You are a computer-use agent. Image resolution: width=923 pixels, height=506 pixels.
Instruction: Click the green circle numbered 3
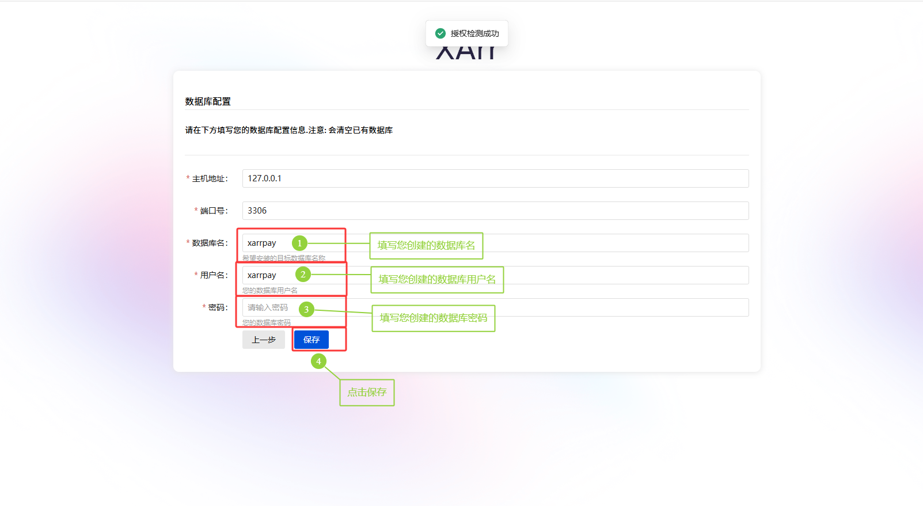pyautogui.click(x=306, y=309)
